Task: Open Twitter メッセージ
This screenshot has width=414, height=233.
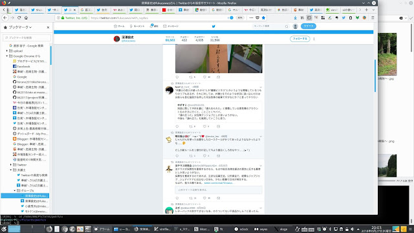Action: [x=171, y=26]
